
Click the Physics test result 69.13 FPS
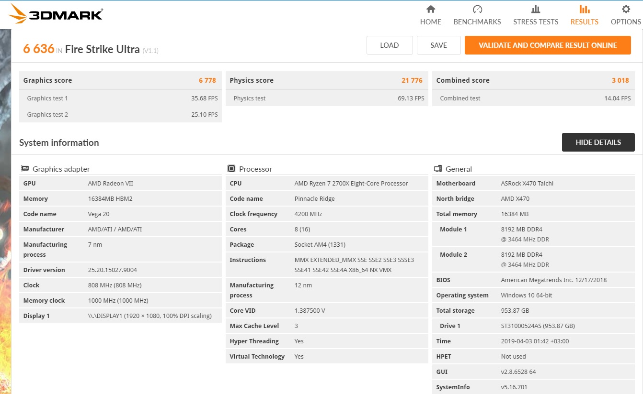(411, 98)
